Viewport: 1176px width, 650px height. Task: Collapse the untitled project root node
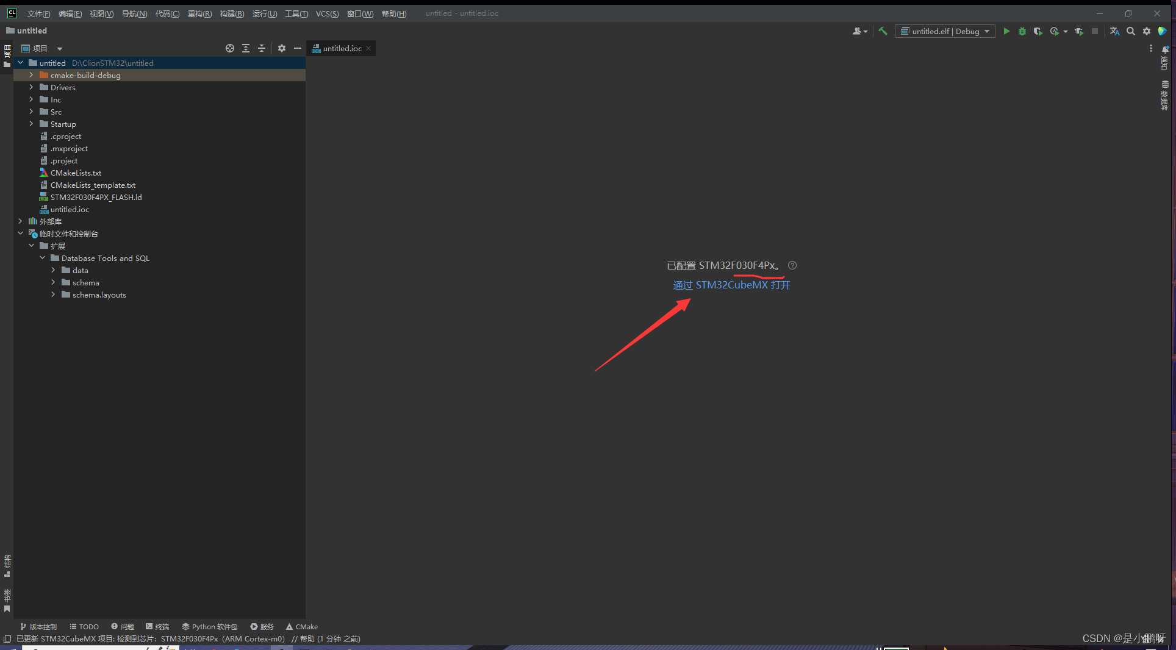pyautogui.click(x=20, y=63)
